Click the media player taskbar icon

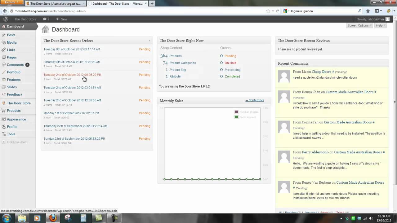coord(37,218)
